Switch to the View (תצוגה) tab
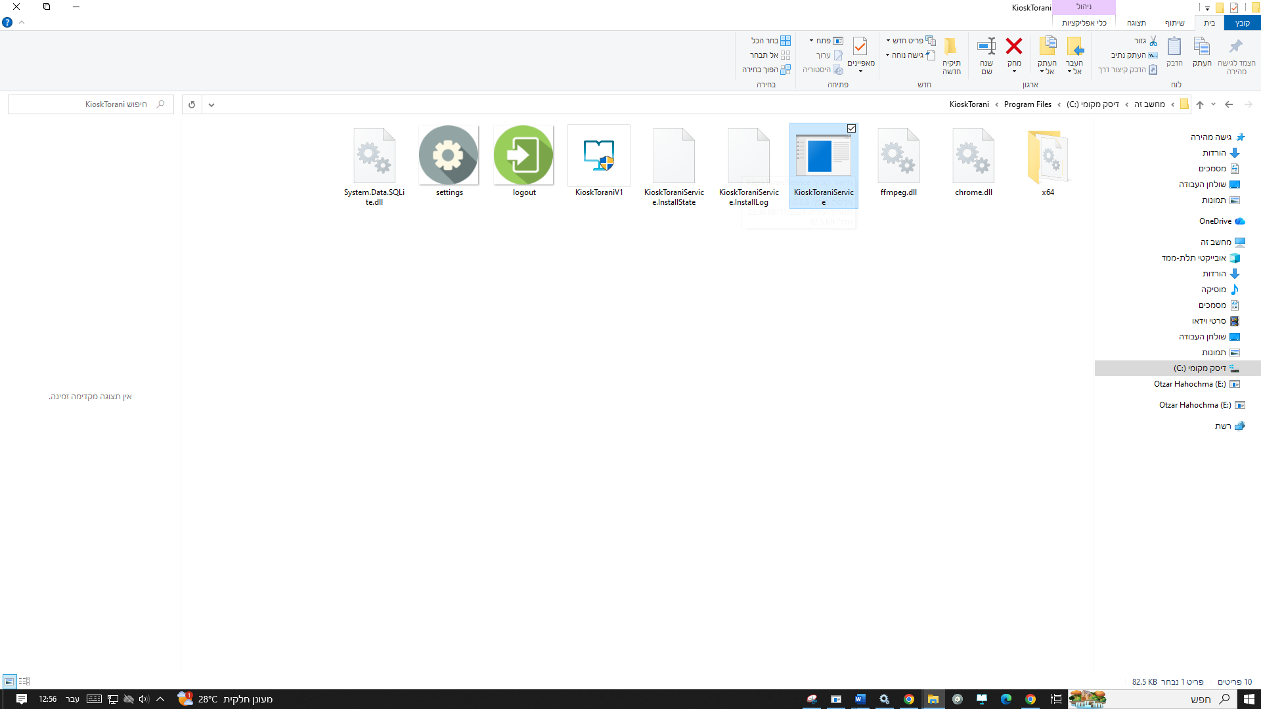The height and width of the screenshot is (709, 1261). tap(1136, 23)
